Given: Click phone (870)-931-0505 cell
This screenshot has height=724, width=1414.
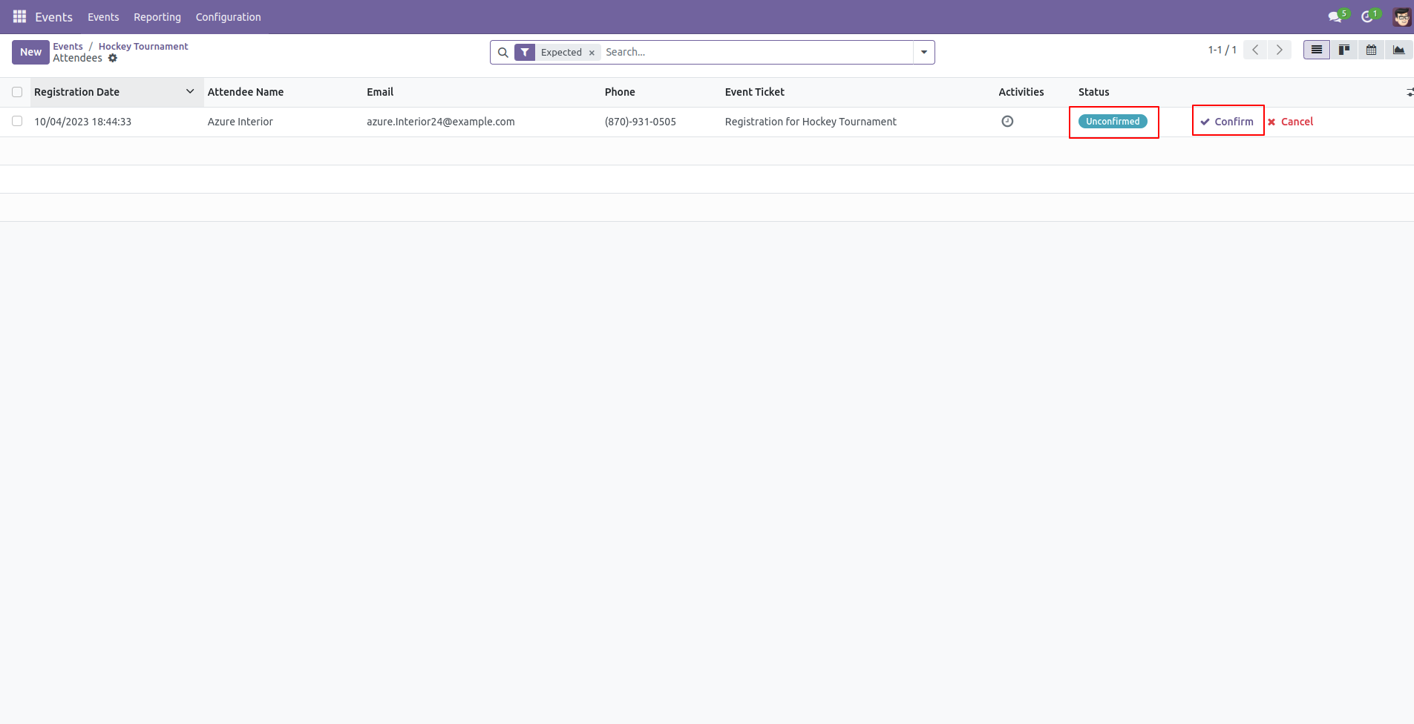Looking at the screenshot, I should tap(641, 122).
